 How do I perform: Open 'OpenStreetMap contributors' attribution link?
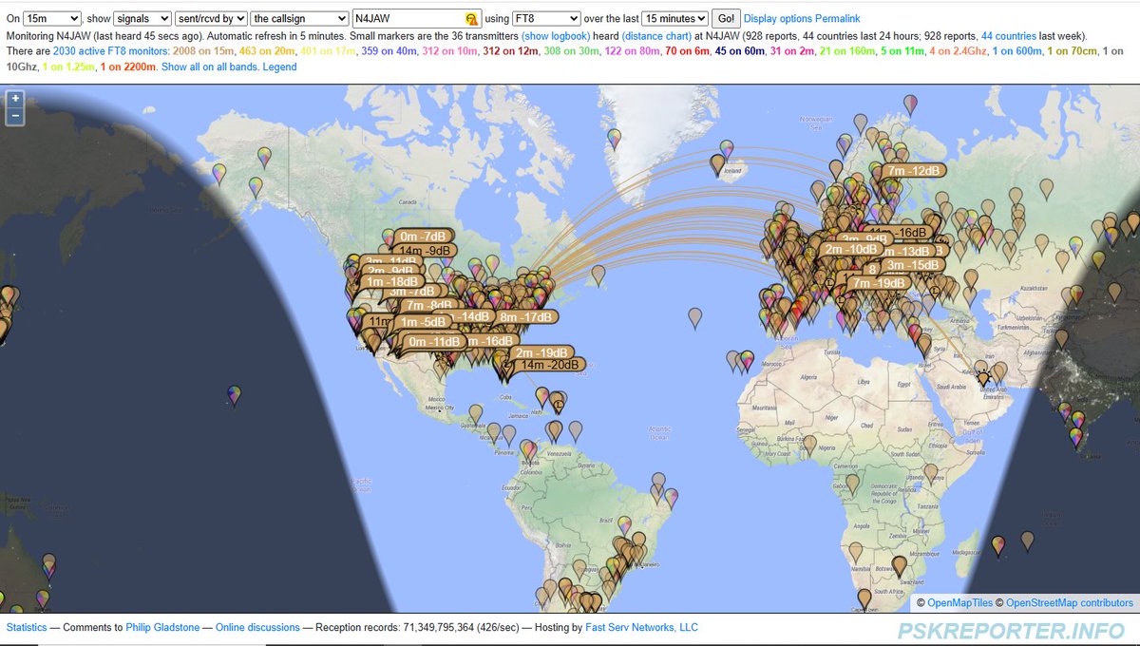click(1070, 603)
